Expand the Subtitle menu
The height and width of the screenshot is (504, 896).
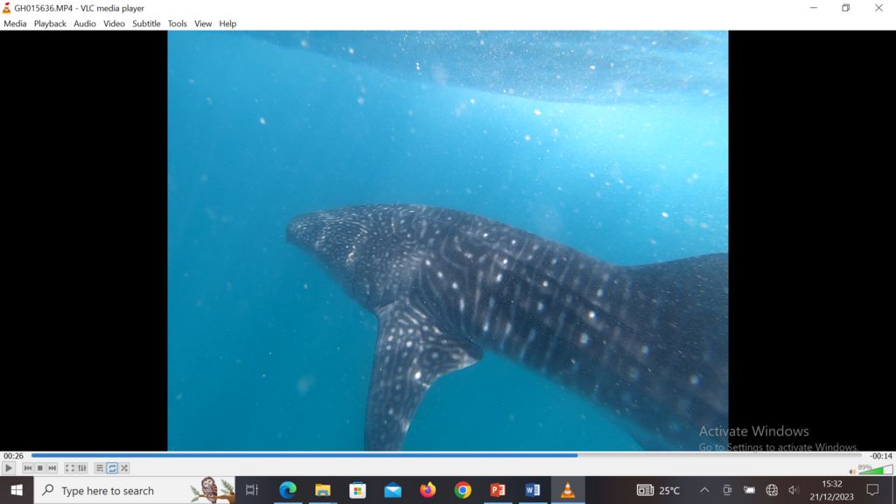(146, 24)
